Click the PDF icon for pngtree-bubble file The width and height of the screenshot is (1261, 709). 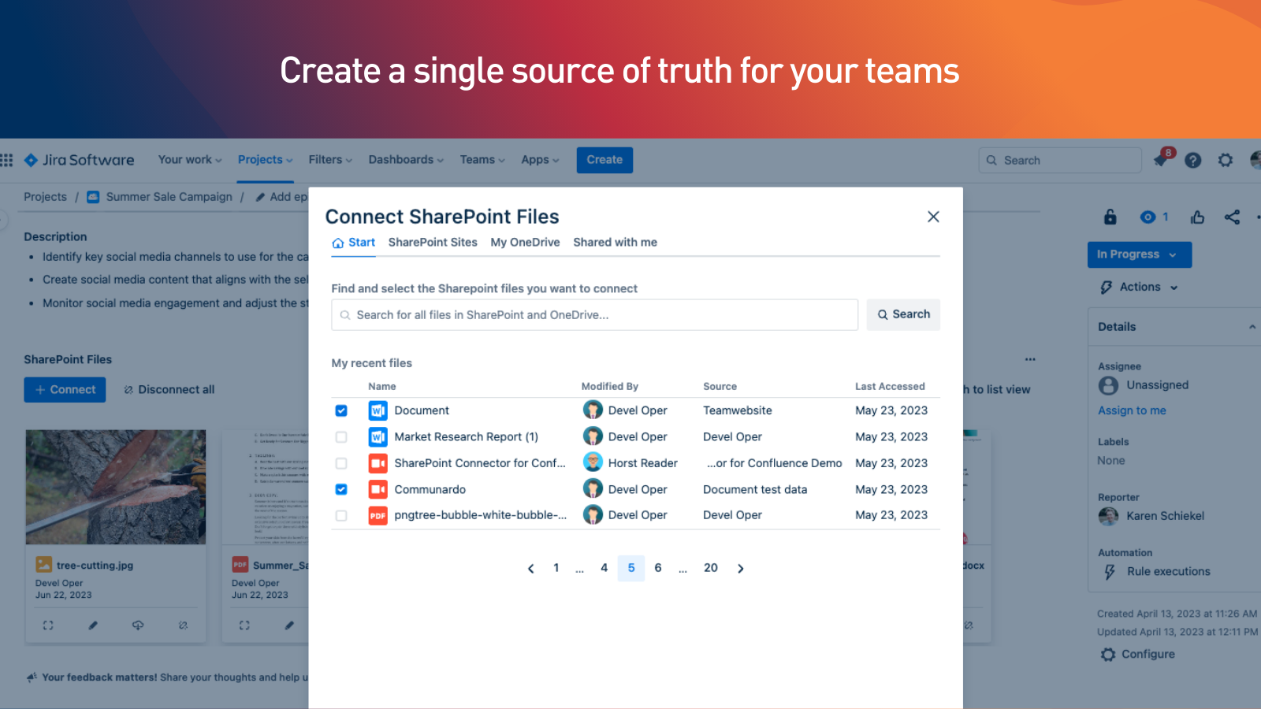click(x=378, y=515)
